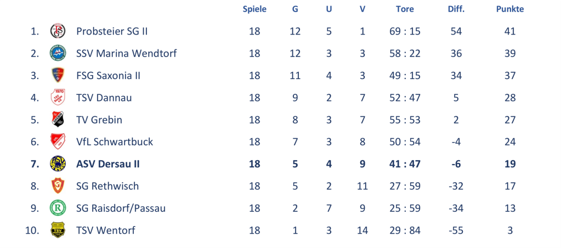This screenshot has width=561, height=248.
Task: Click the SSV Marina Wendtorf club crest
Action: (58, 53)
